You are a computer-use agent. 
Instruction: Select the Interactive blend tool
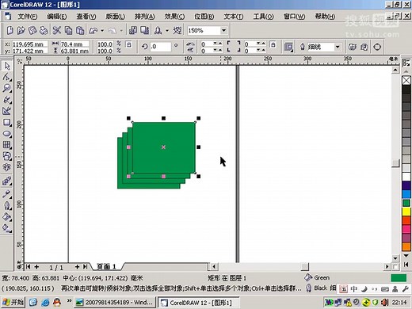(x=7, y=181)
